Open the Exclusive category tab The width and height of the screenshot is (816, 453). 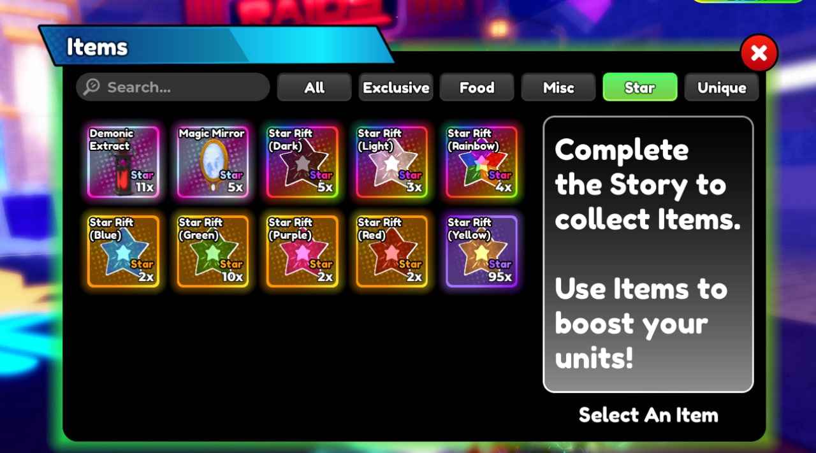(x=396, y=87)
